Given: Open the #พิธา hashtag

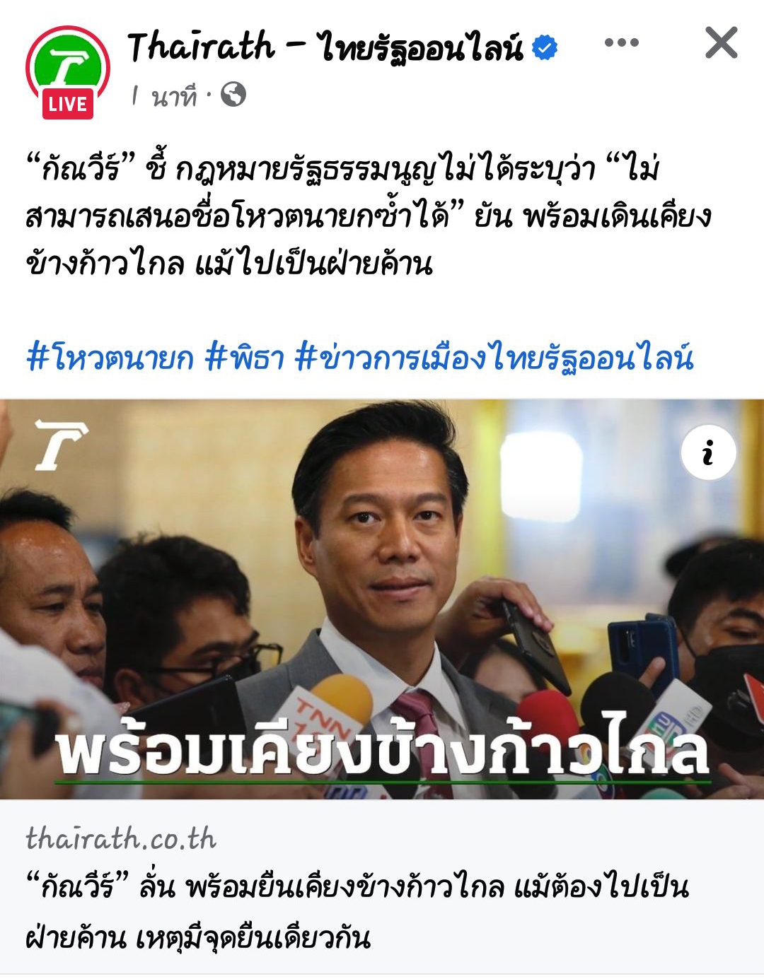Looking at the screenshot, I should (x=244, y=358).
